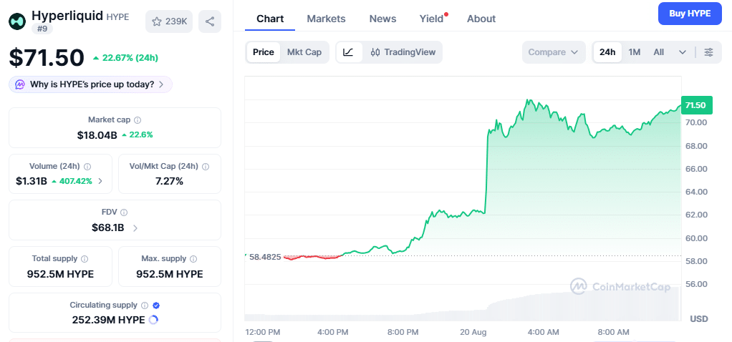
Task: Click the share icon button
Action: pyautogui.click(x=210, y=21)
